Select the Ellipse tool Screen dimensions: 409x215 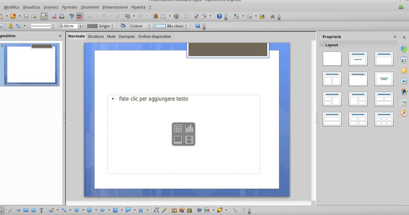34,210
